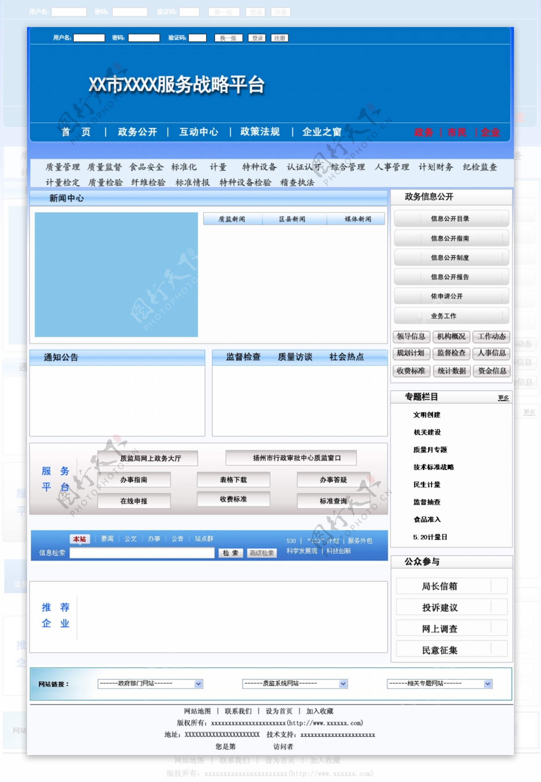Click the 检索 search button
Viewport: 541px width, 782px height.
click(x=231, y=553)
